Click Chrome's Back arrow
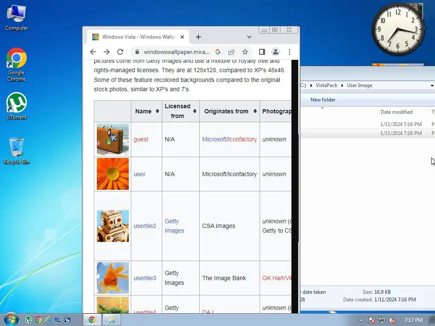Screen dimensions: 435x326 pos(93,52)
